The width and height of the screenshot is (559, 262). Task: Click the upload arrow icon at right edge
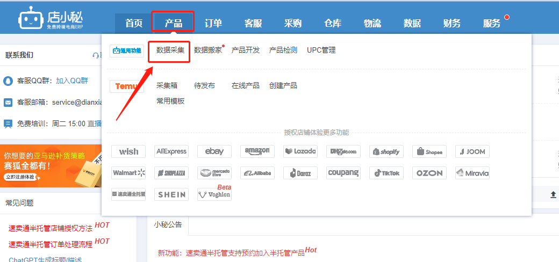553,194
